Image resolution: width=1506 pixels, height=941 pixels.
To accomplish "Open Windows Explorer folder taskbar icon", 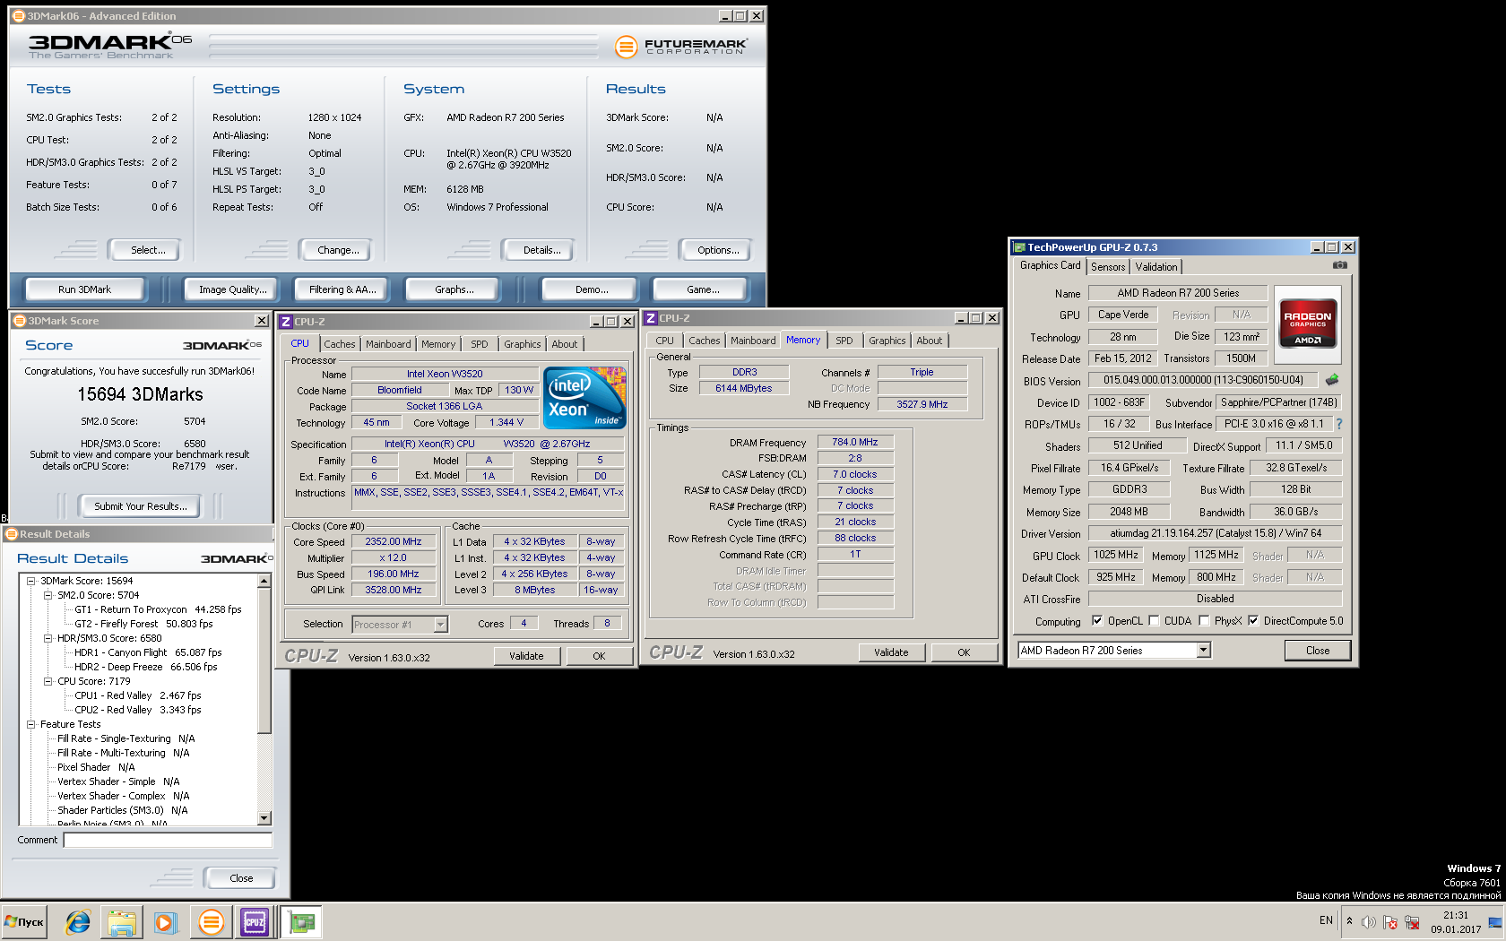I will (x=121, y=921).
